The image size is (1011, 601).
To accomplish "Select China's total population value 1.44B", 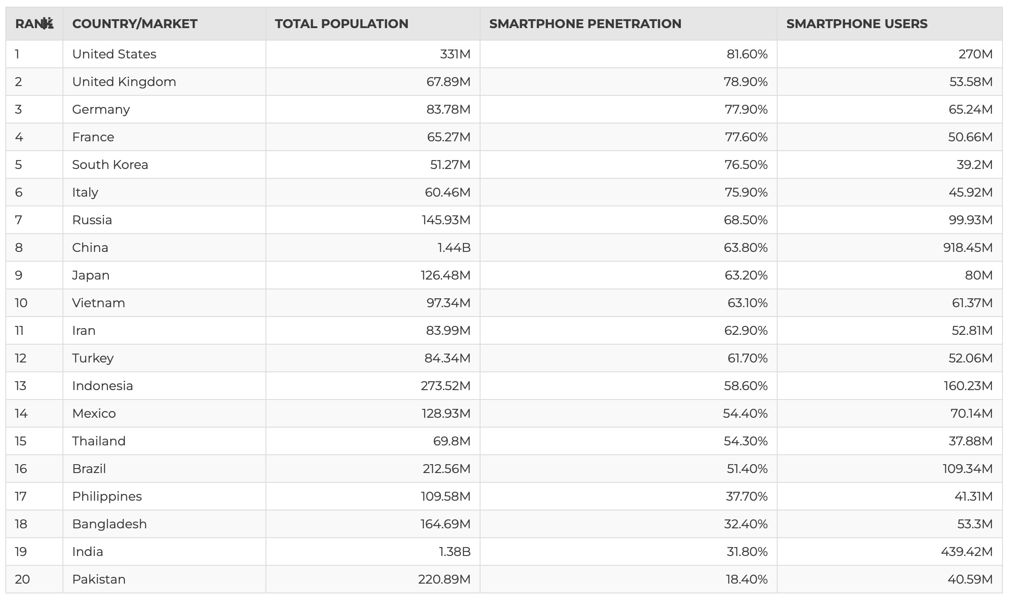I will pos(454,248).
